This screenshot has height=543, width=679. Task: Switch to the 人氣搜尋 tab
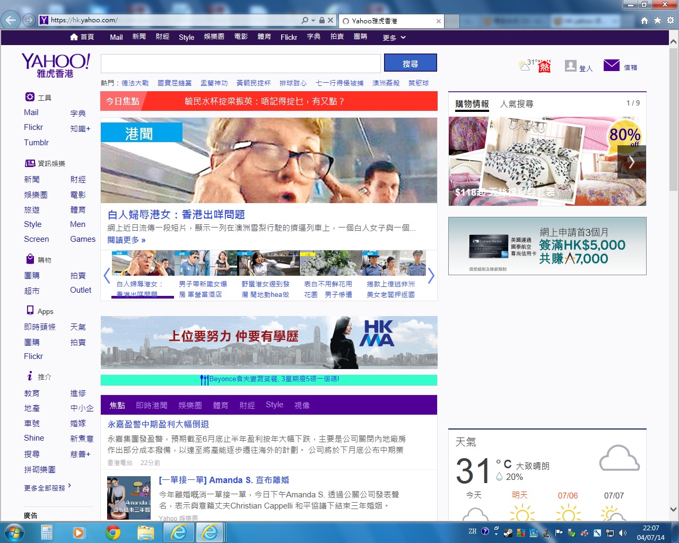pos(517,104)
